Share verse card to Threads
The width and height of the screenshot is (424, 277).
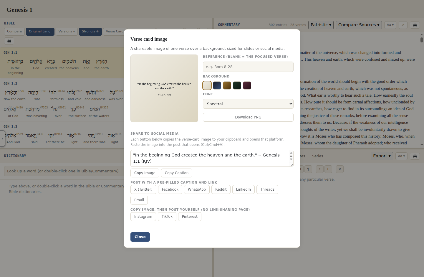tap(267, 189)
